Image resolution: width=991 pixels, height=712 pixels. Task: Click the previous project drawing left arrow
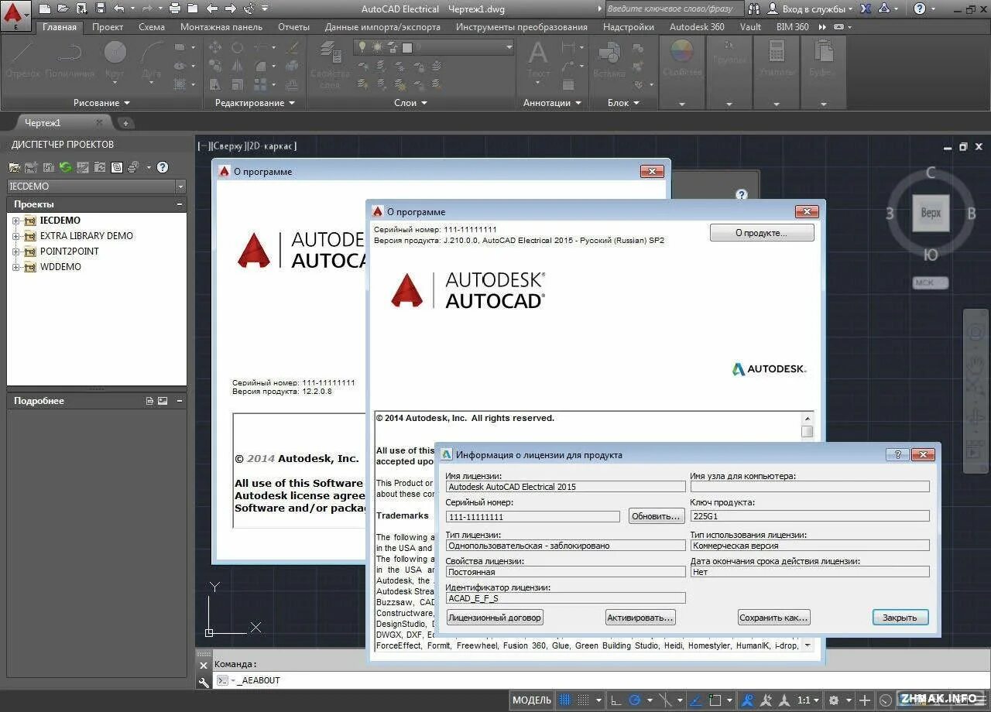coord(211,9)
